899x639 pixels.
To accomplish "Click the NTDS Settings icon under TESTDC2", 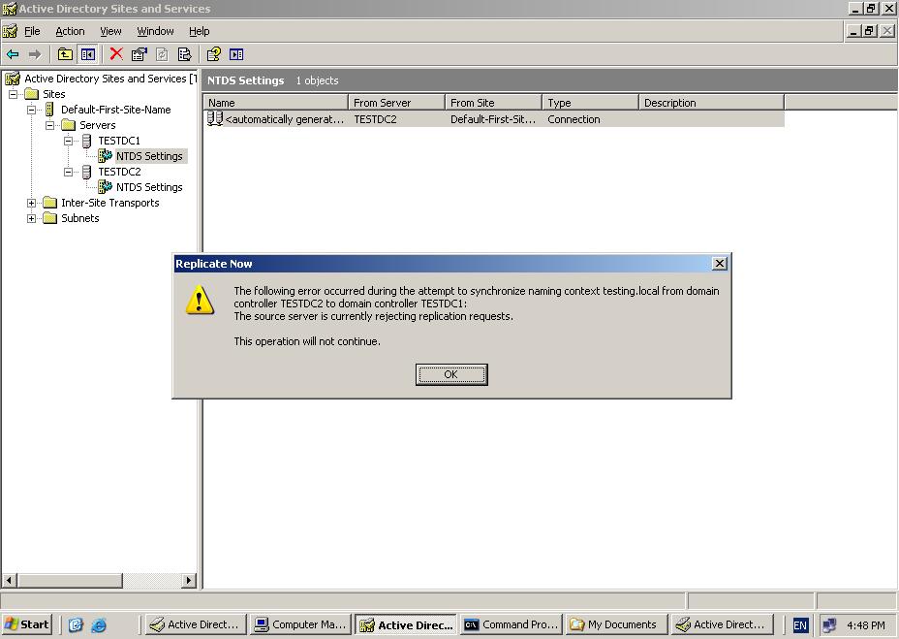I will [105, 186].
